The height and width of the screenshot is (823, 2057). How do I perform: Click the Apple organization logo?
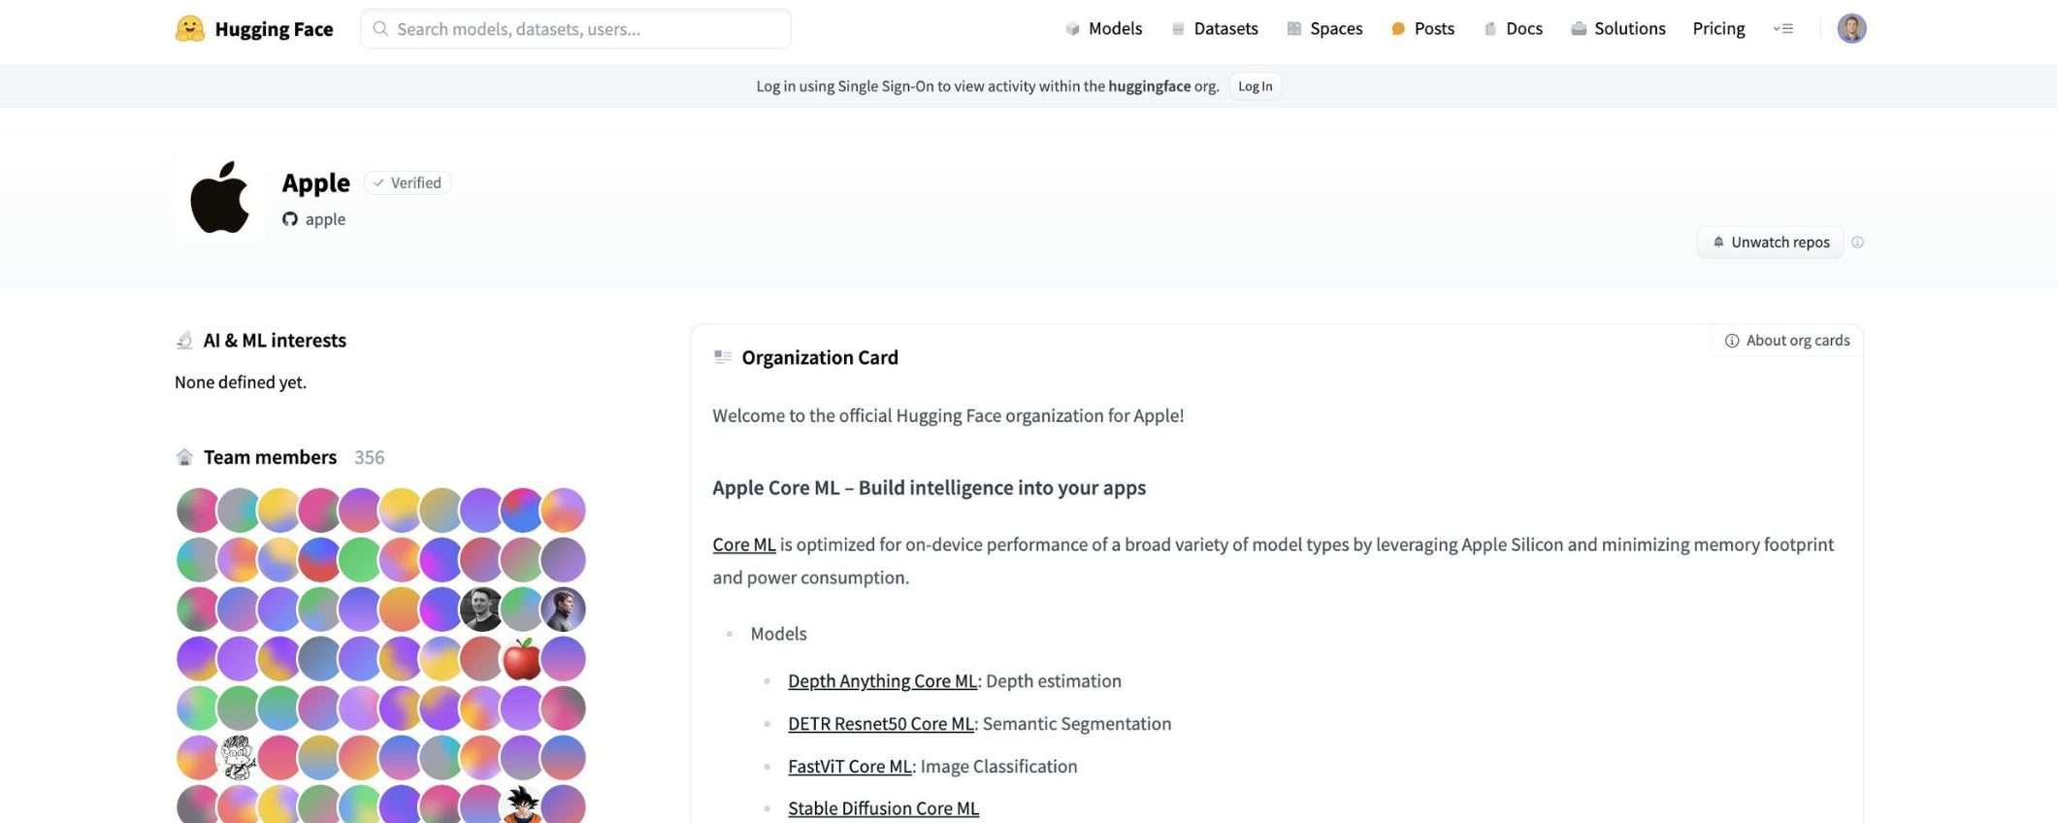coord(219,197)
